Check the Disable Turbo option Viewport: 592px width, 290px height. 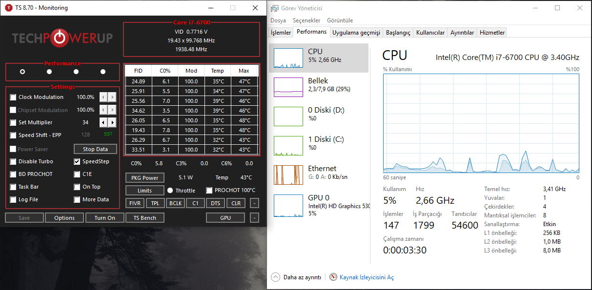tap(13, 161)
